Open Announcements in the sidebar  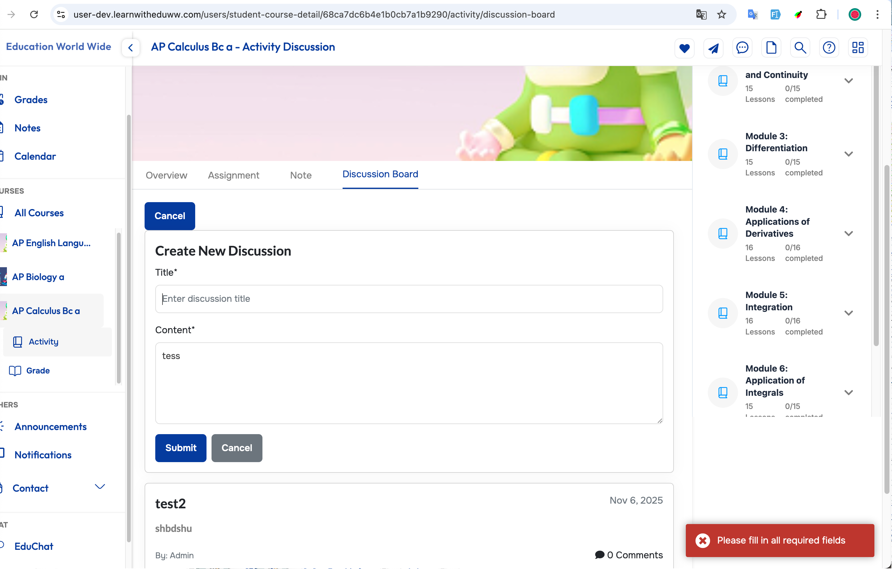50,426
